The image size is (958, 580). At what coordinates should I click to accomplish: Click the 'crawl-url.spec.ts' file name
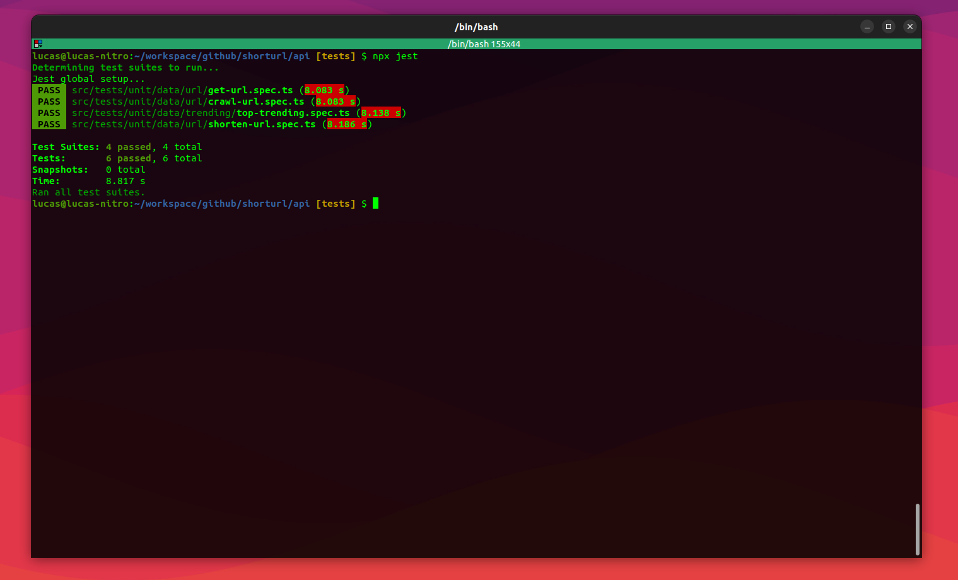click(256, 101)
